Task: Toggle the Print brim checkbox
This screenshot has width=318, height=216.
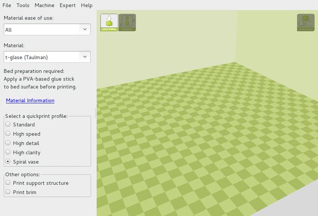Action: (x=8, y=192)
